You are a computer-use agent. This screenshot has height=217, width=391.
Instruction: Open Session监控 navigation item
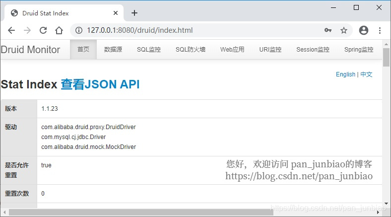point(313,49)
